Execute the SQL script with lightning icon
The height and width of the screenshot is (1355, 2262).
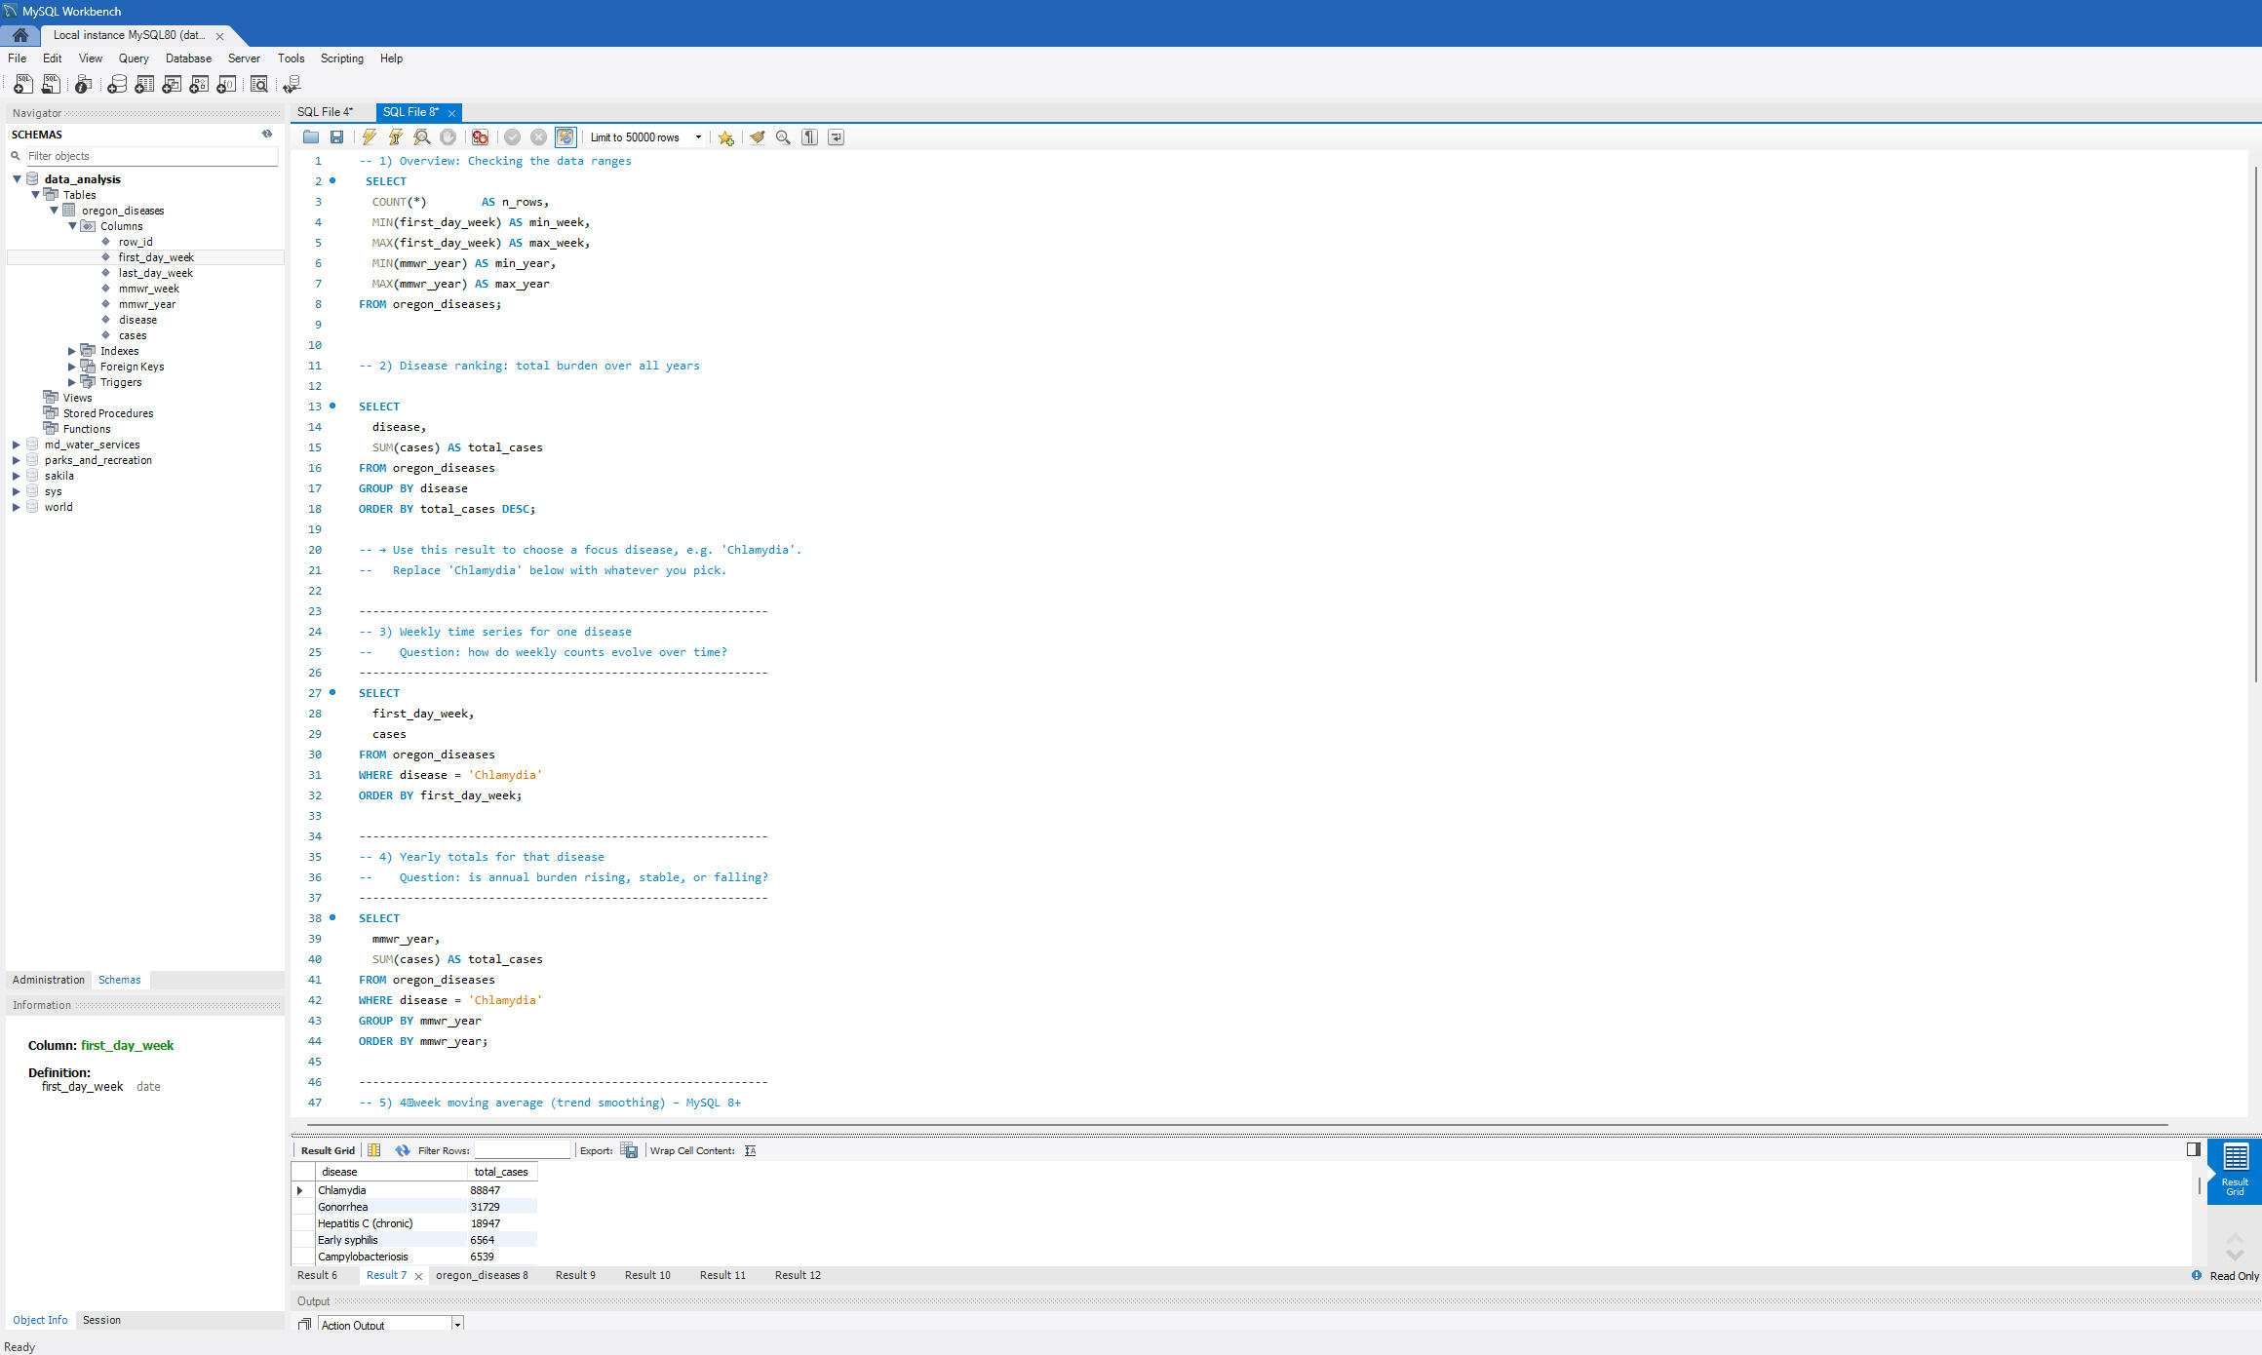click(369, 137)
